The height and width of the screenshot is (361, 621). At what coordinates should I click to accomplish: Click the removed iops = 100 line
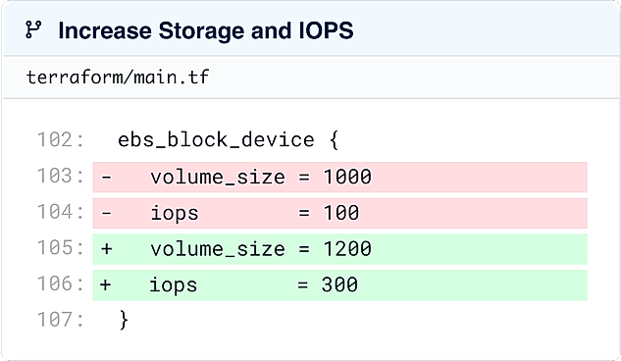tap(339, 213)
